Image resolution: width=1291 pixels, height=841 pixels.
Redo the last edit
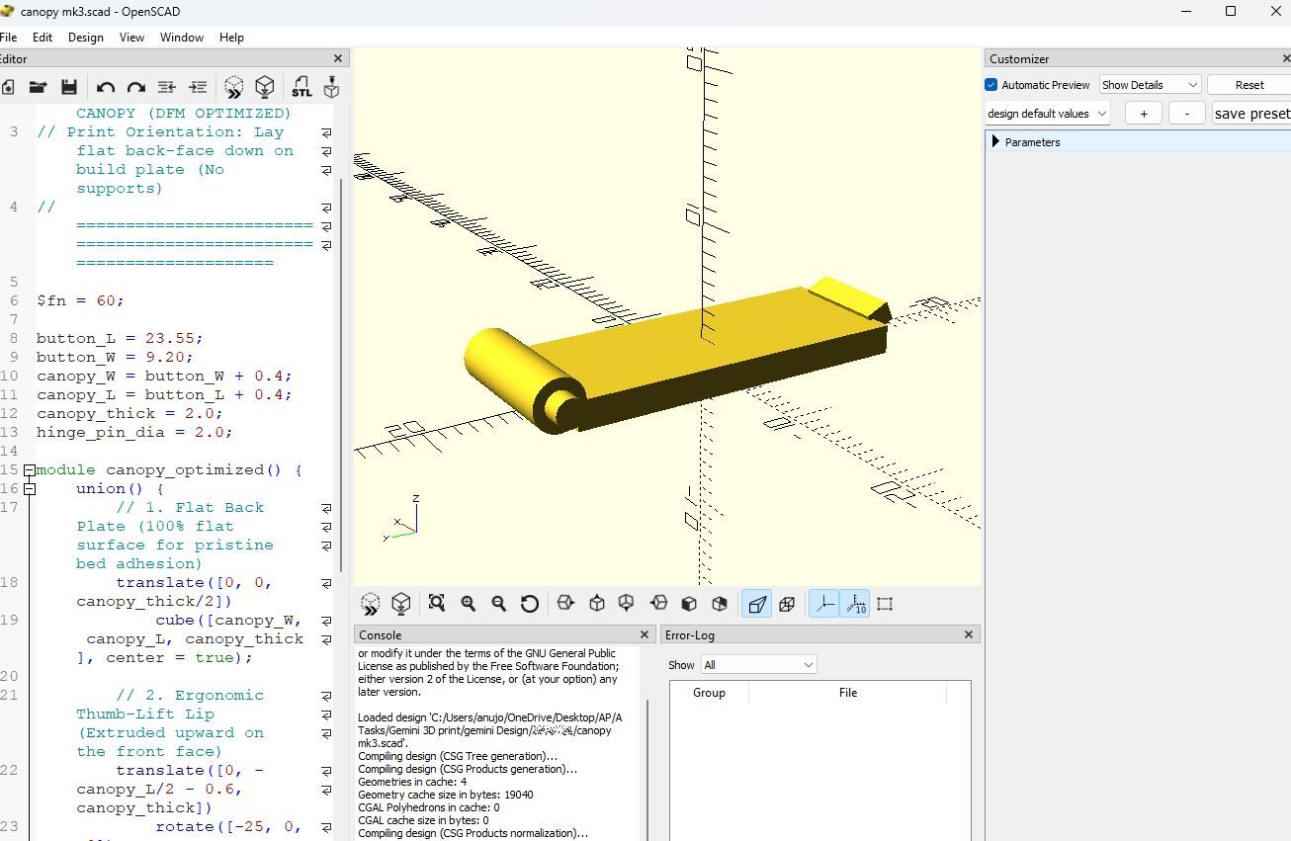click(136, 88)
